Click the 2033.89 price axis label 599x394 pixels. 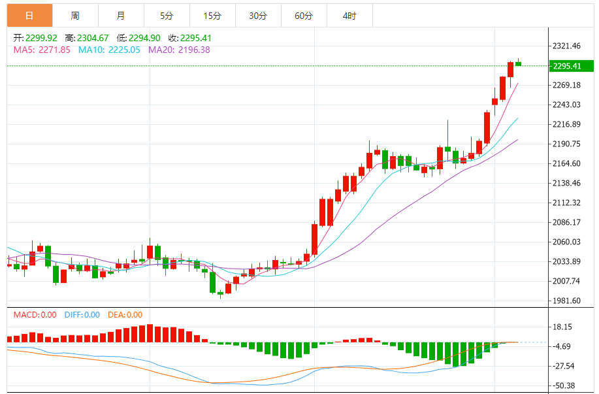566,261
